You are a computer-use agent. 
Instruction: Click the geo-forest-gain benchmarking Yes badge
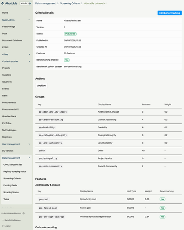point(162,208)
